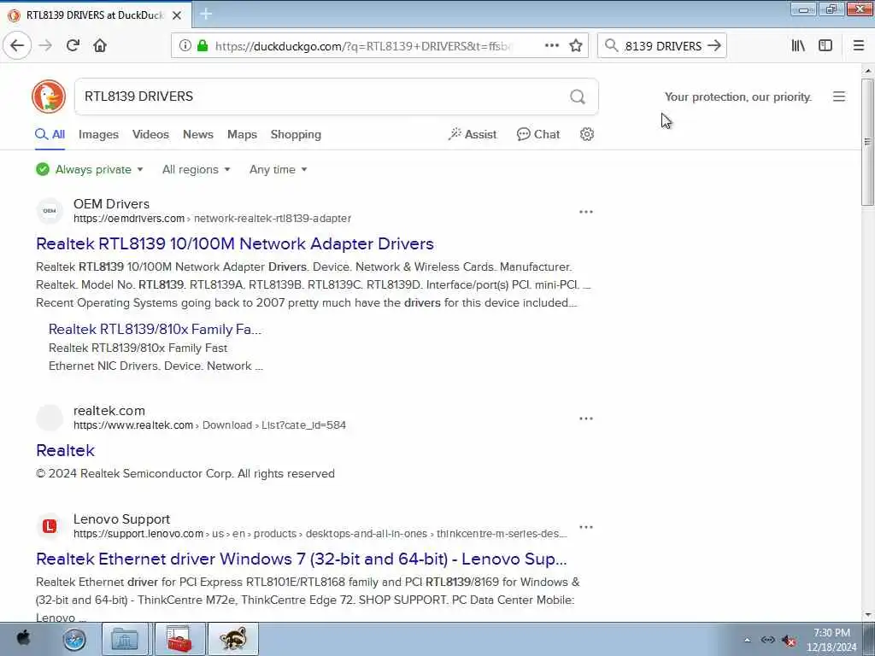This screenshot has width=875, height=656.
Task: Open the Chat button
Action: click(538, 134)
